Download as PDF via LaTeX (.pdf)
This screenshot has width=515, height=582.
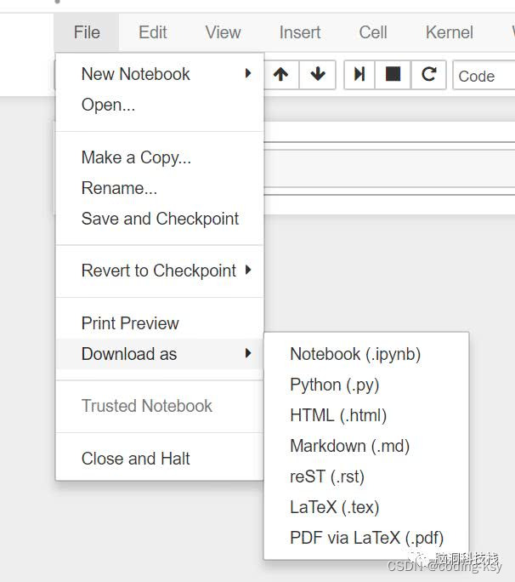pos(366,538)
